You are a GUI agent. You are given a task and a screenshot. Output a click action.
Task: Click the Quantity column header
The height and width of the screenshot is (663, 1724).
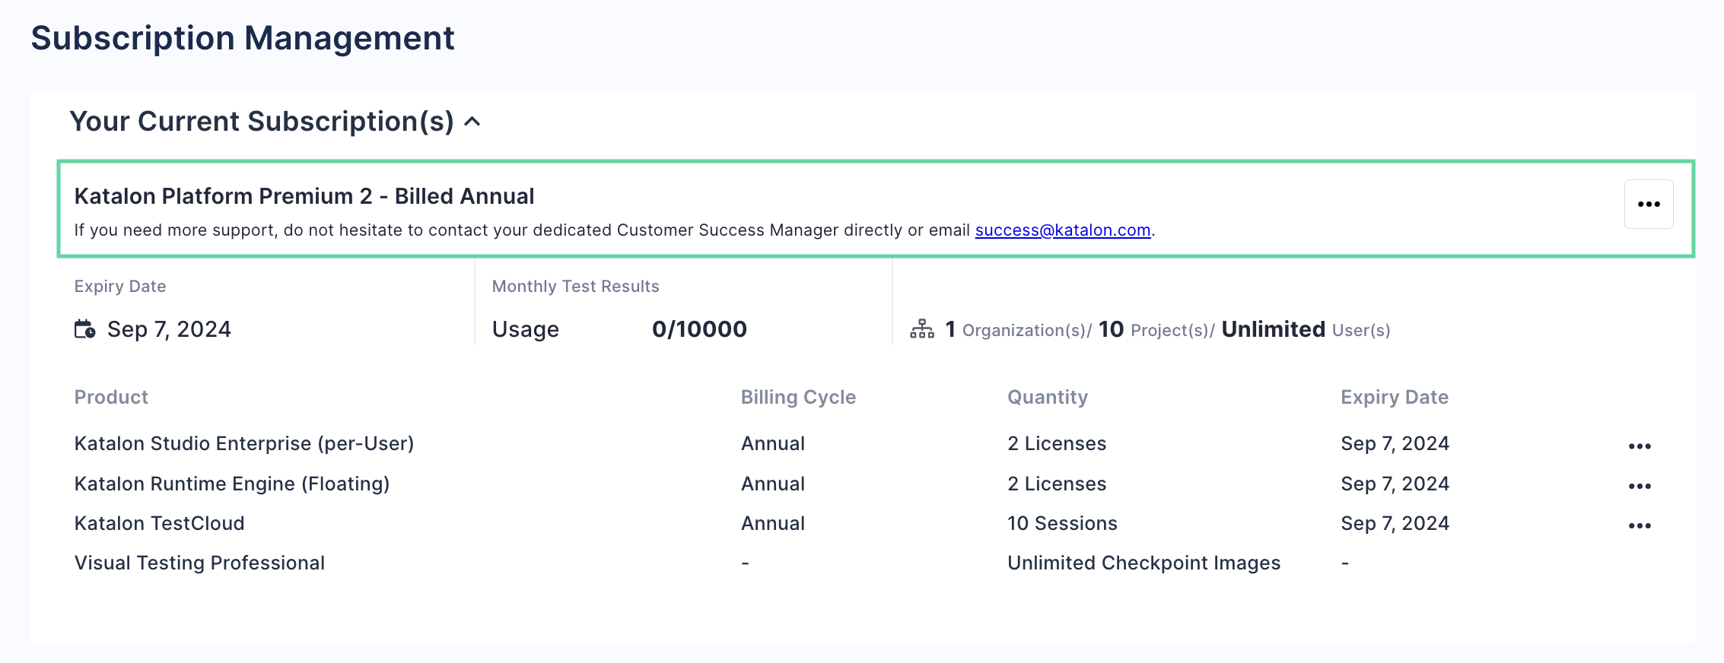pos(1048,397)
